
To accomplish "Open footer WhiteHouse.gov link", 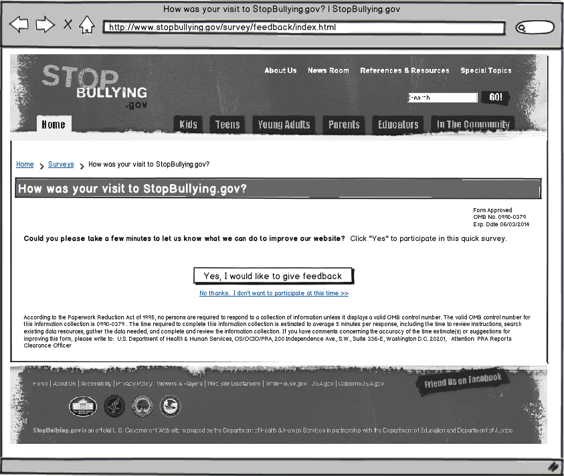I will [286, 384].
